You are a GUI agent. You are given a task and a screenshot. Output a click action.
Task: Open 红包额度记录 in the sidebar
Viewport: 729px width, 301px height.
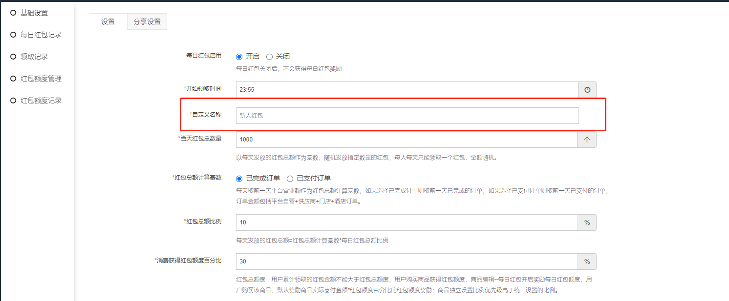point(41,100)
